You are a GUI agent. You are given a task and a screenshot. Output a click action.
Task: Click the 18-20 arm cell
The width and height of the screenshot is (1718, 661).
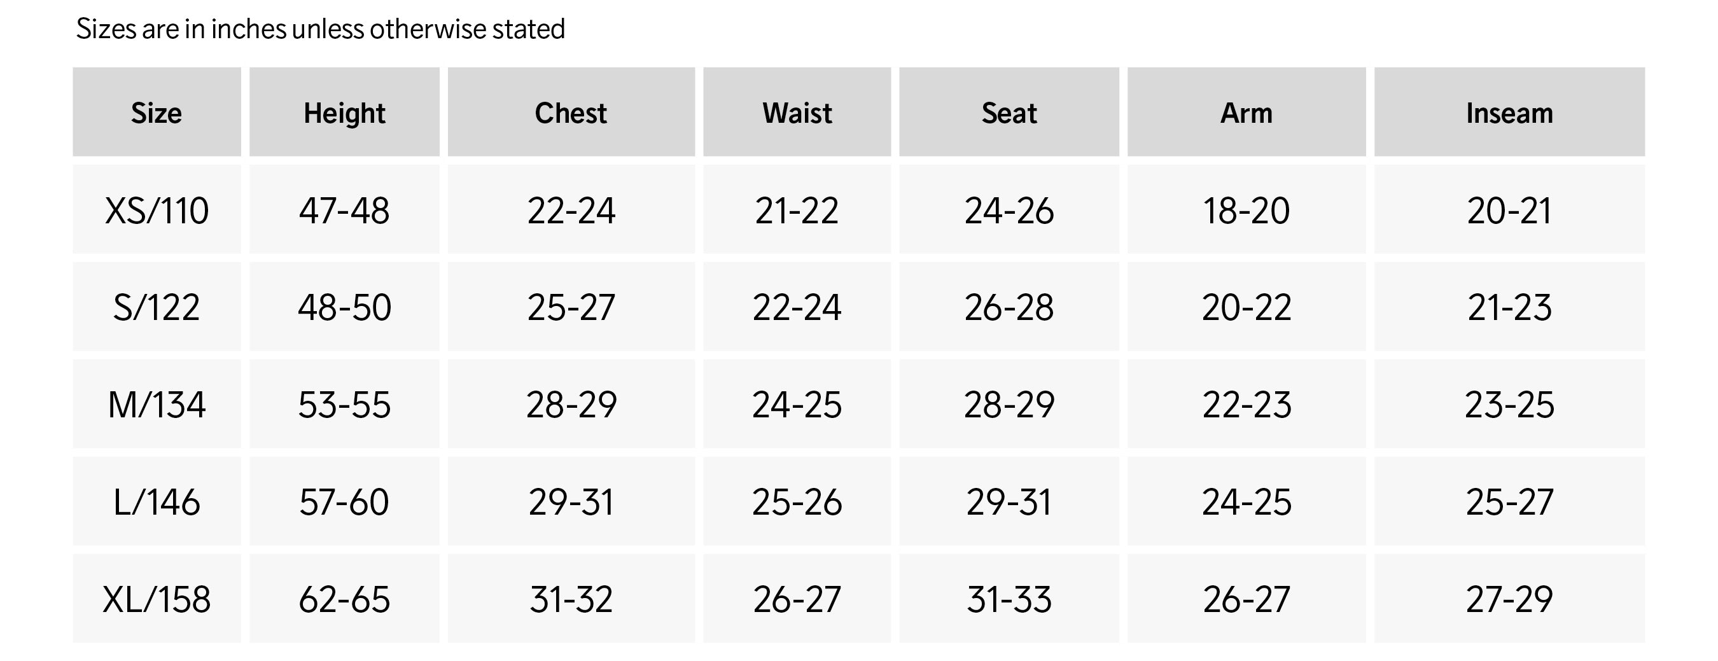click(1246, 210)
